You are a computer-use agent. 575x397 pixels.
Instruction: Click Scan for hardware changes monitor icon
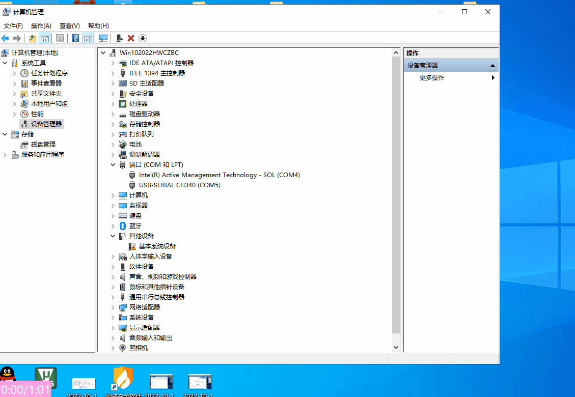tap(103, 38)
